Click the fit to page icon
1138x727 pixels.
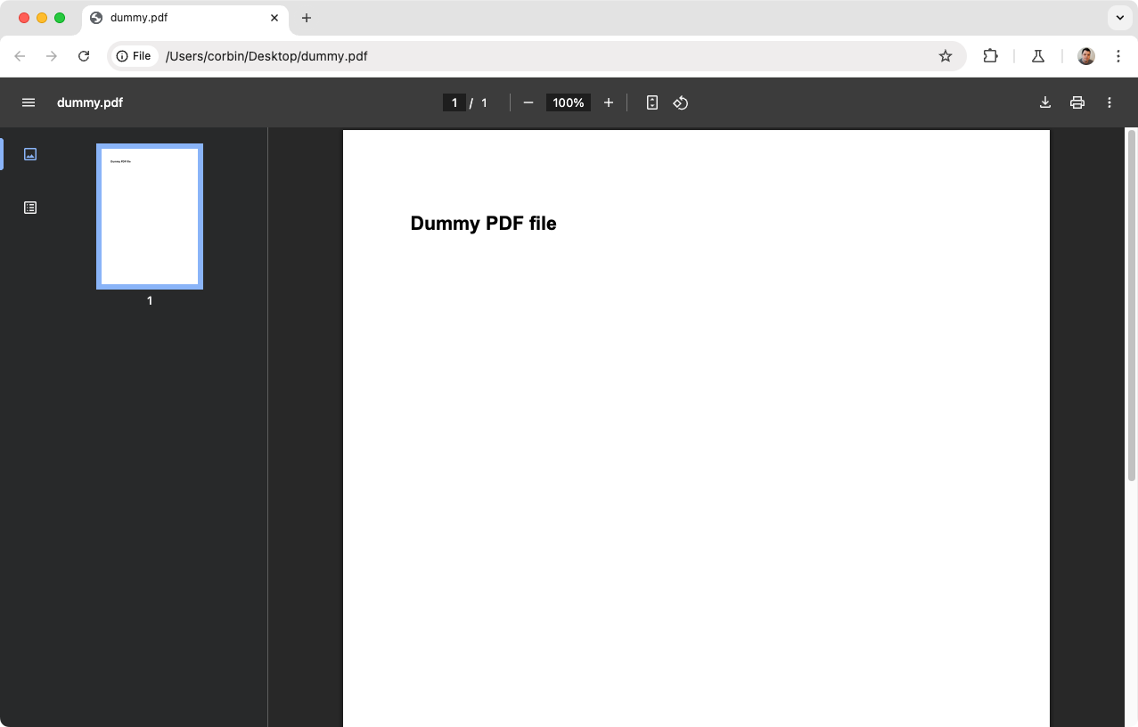(x=652, y=102)
